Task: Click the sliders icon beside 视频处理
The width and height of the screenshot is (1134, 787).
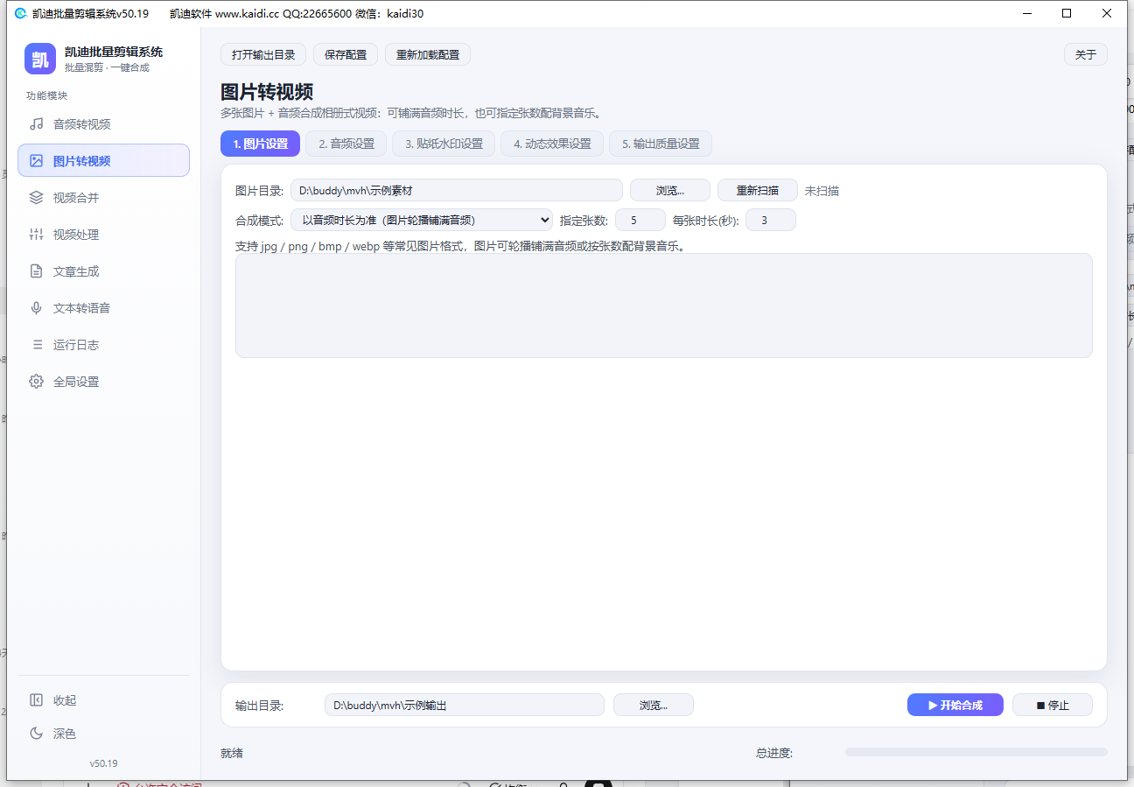Action: (x=37, y=235)
